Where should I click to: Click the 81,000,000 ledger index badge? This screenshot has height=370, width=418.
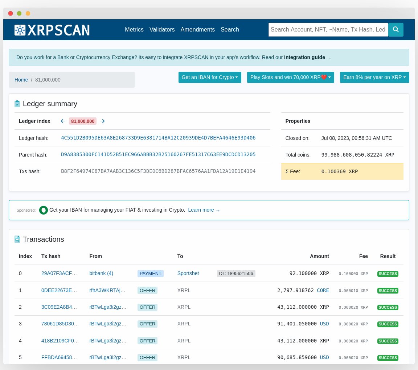(83, 121)
